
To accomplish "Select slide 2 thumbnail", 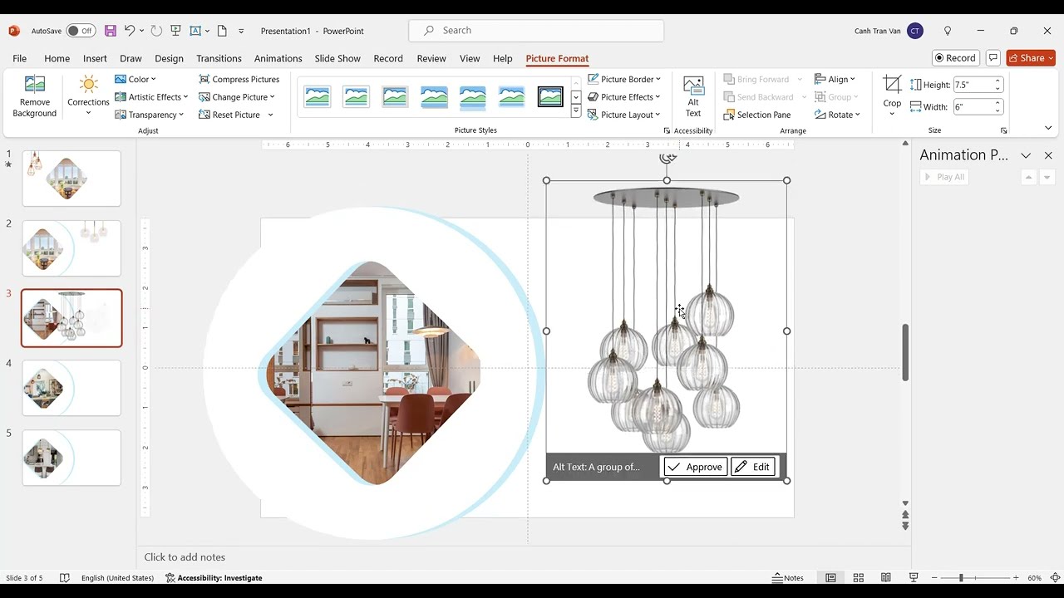I will 71,248.
